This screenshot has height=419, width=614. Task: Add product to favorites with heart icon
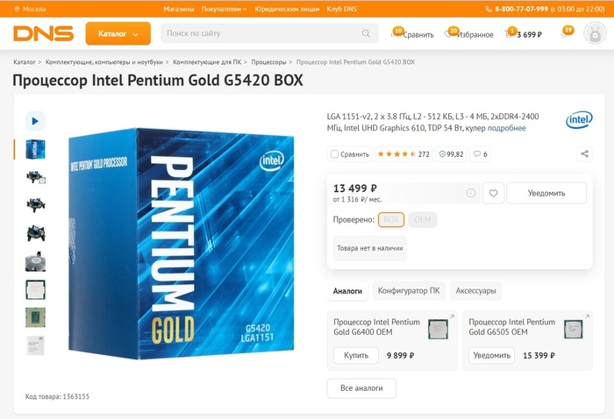click(x=494, y=193)
